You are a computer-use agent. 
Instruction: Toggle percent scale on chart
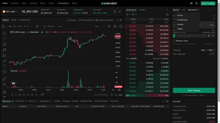coord(112,95)
